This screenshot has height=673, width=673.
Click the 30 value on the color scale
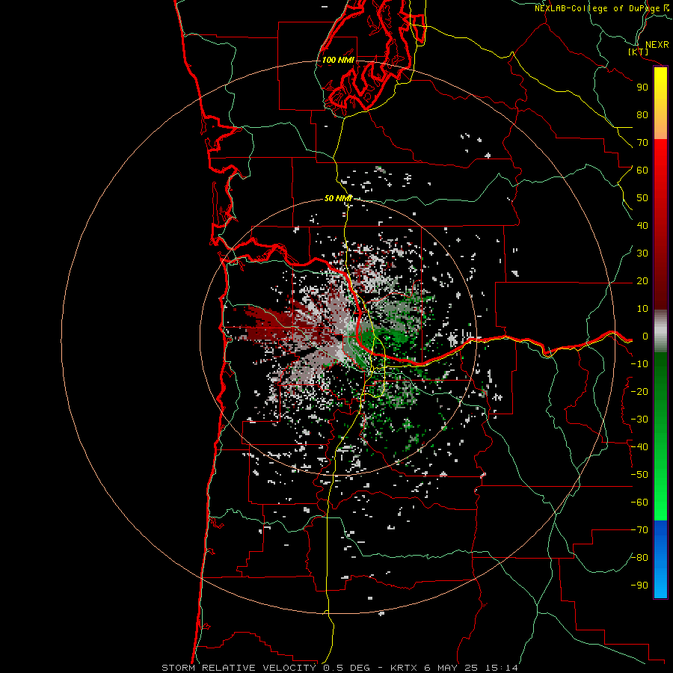(642, 253)
